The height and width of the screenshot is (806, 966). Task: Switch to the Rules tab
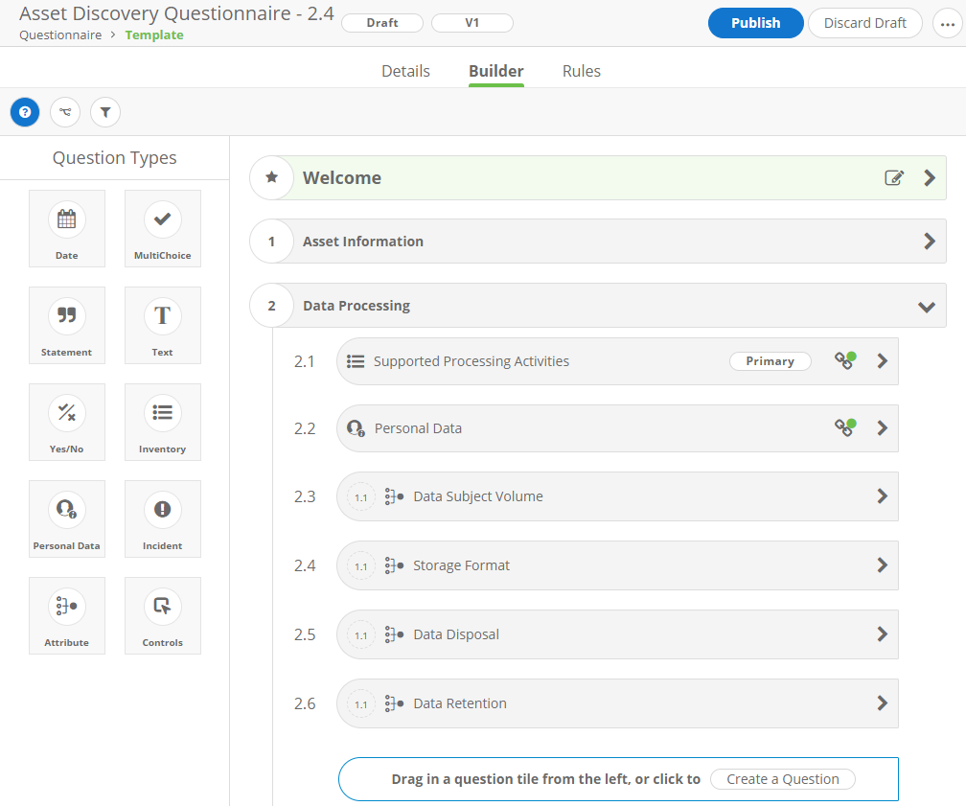(x=581, y=71)
